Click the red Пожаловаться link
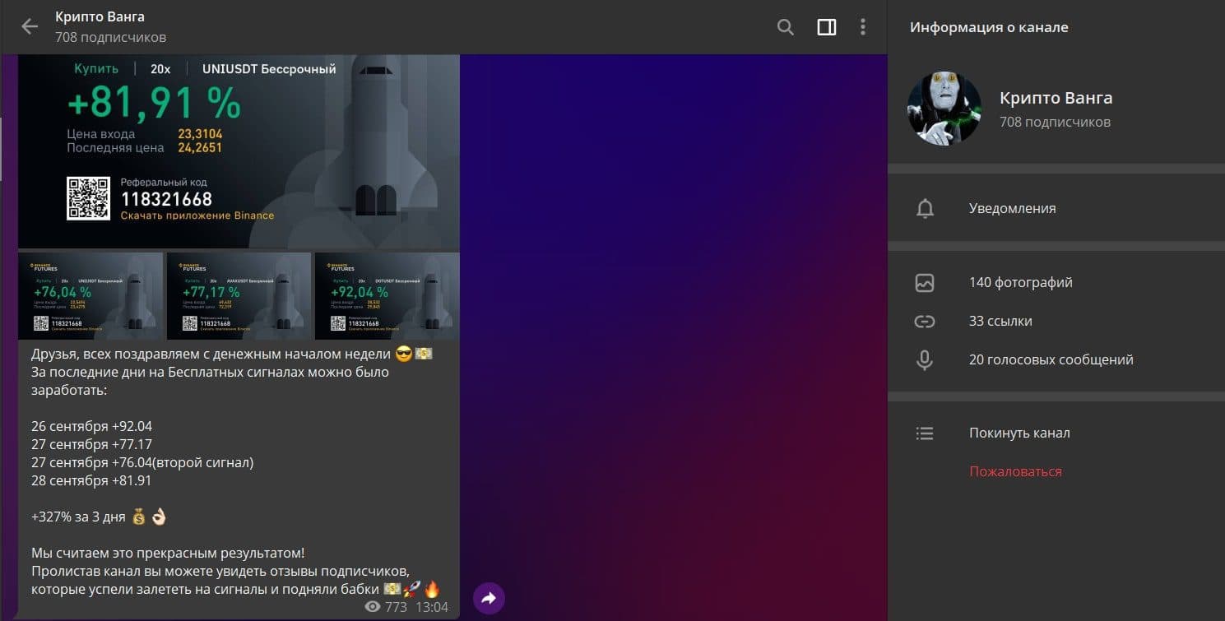The width and height of the screenshot is (1225, 621). click(1015, 471)
